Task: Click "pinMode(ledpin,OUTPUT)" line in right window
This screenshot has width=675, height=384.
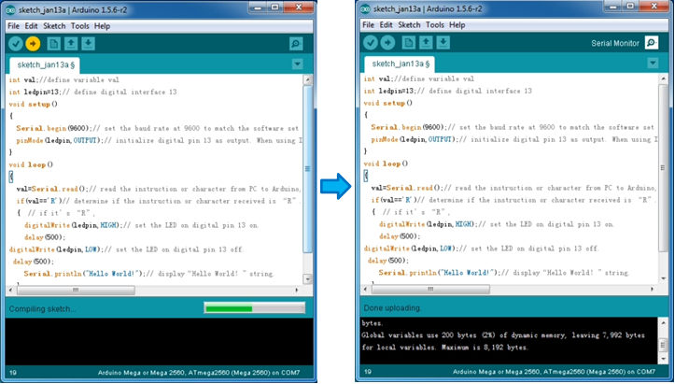Action: pyautogui.click(x=514, y=139)
